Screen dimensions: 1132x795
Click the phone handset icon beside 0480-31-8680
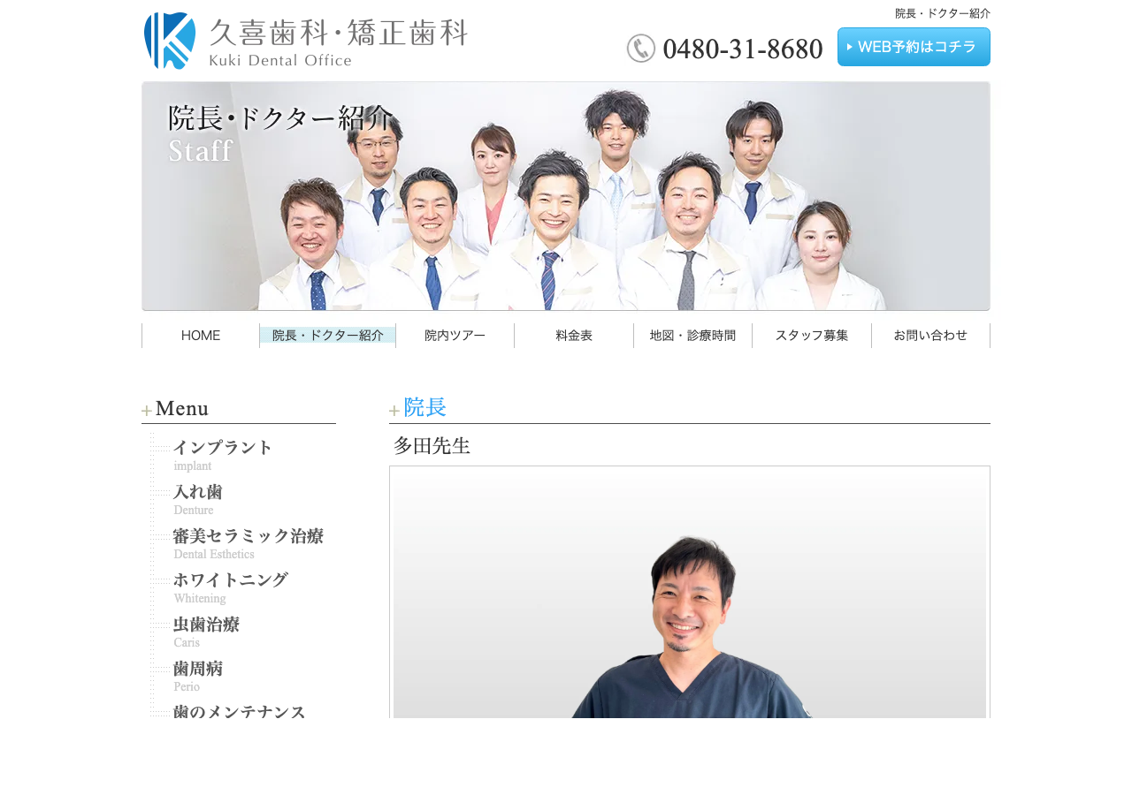[x=641, y=49]
